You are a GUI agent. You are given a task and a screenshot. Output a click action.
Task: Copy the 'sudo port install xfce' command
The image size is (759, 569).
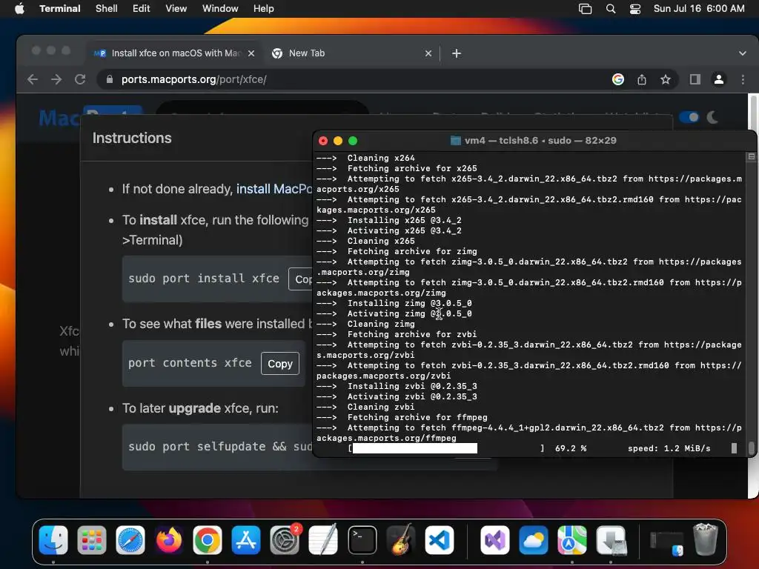(x=301, y=279)
